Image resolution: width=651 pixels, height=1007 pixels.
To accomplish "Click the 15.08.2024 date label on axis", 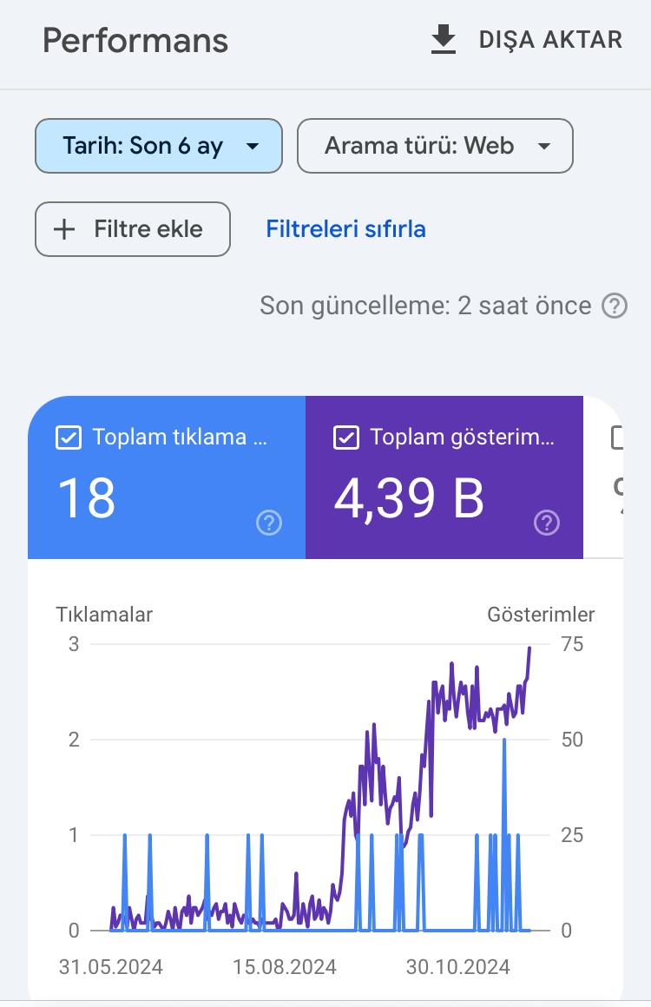I will 285,967.
